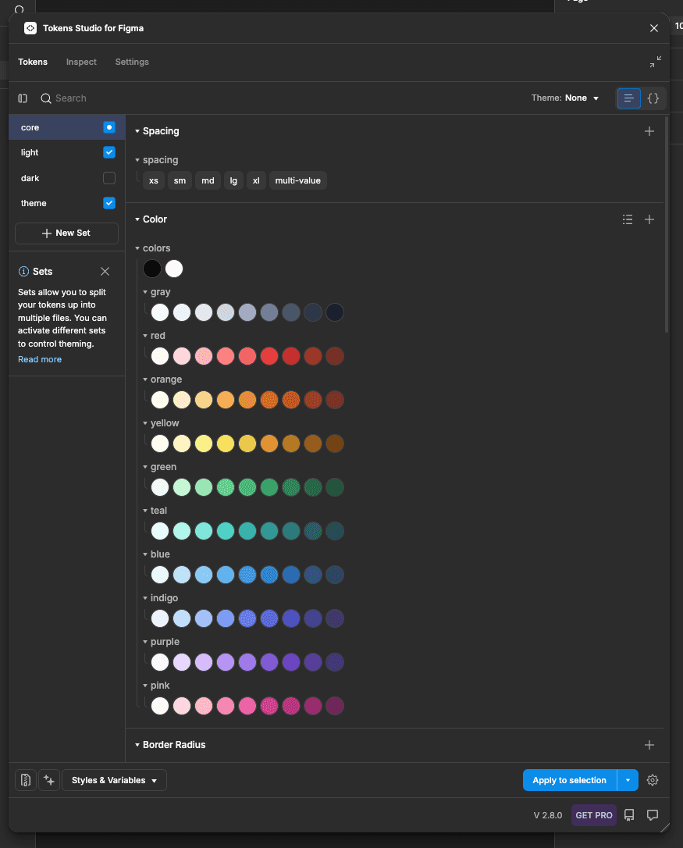Select the darkest gray swatch
This screenshot has width=683, height=848.
pyautogui.click(x=335, y=312)
